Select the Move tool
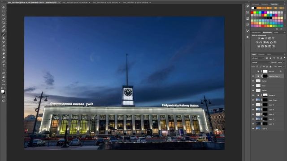 click(4, 7)
